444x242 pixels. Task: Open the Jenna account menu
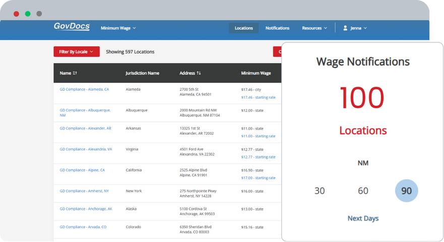(x=358, y=28)
